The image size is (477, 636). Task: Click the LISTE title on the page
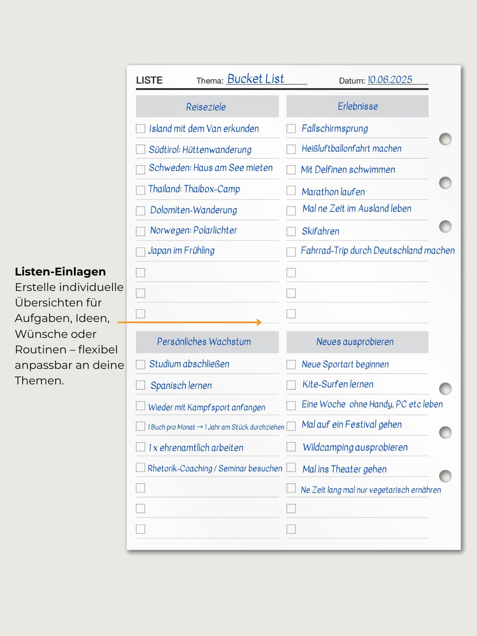coord(149,80)
